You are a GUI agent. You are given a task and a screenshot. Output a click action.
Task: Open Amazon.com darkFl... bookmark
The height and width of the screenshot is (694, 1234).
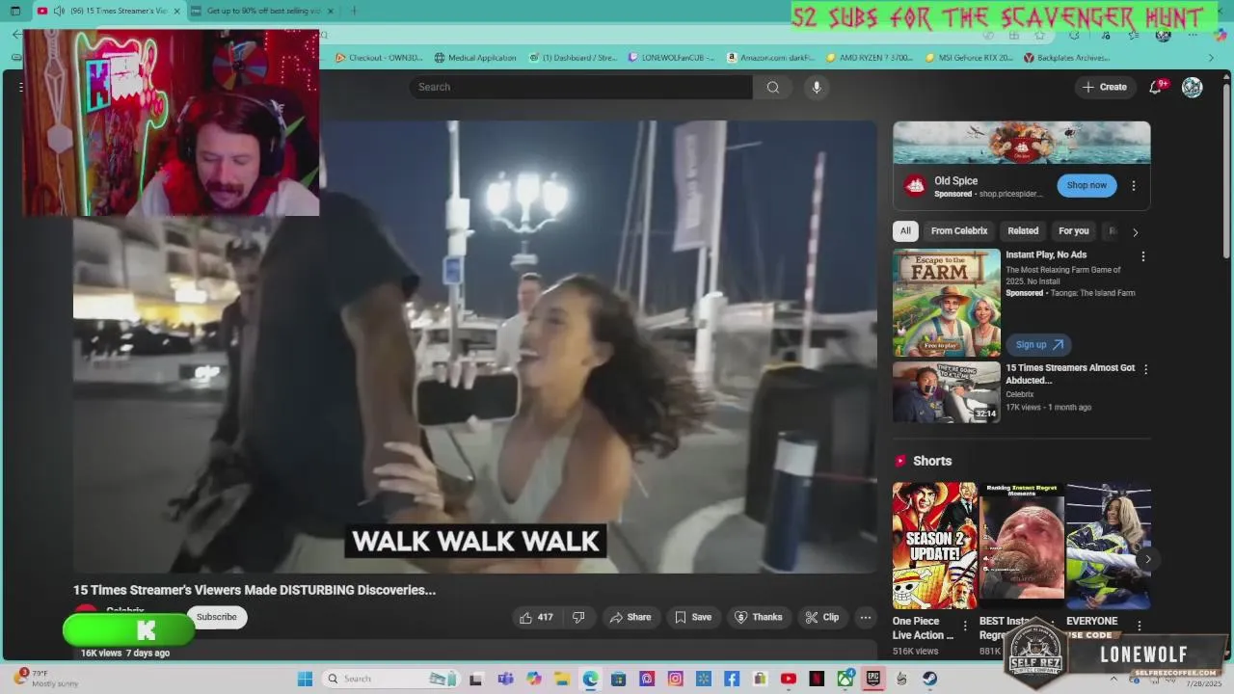point(771,58)
